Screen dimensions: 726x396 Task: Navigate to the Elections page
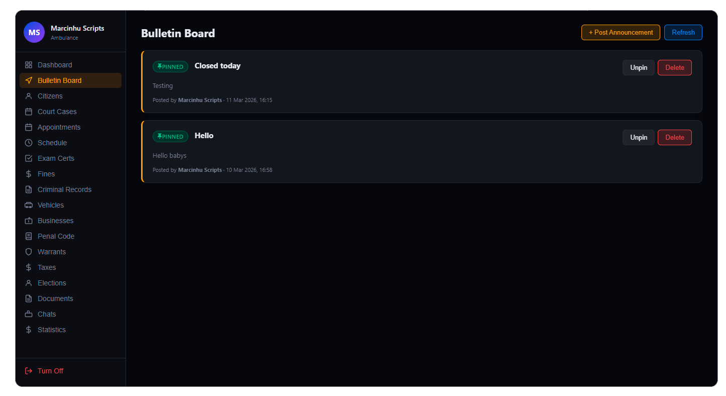(52, 283)
